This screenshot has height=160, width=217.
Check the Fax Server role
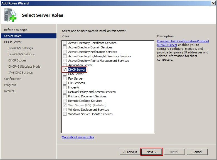pyautogui.click(x=65, y=78)
